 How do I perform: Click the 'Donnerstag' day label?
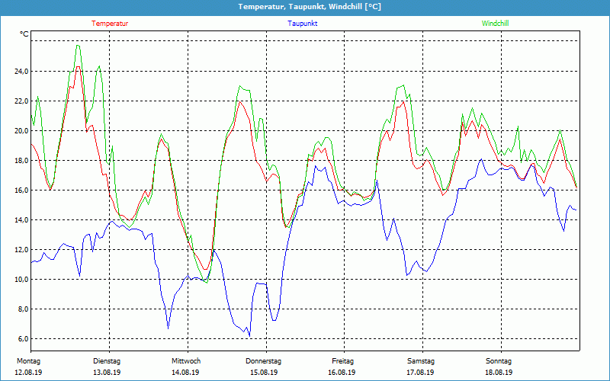click(263, 361)
